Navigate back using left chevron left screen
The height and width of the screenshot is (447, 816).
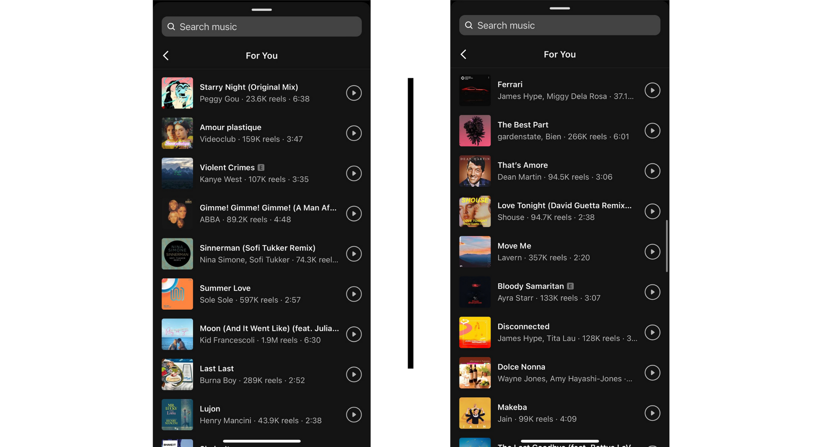pyautogui.click(x=165, y=55)
